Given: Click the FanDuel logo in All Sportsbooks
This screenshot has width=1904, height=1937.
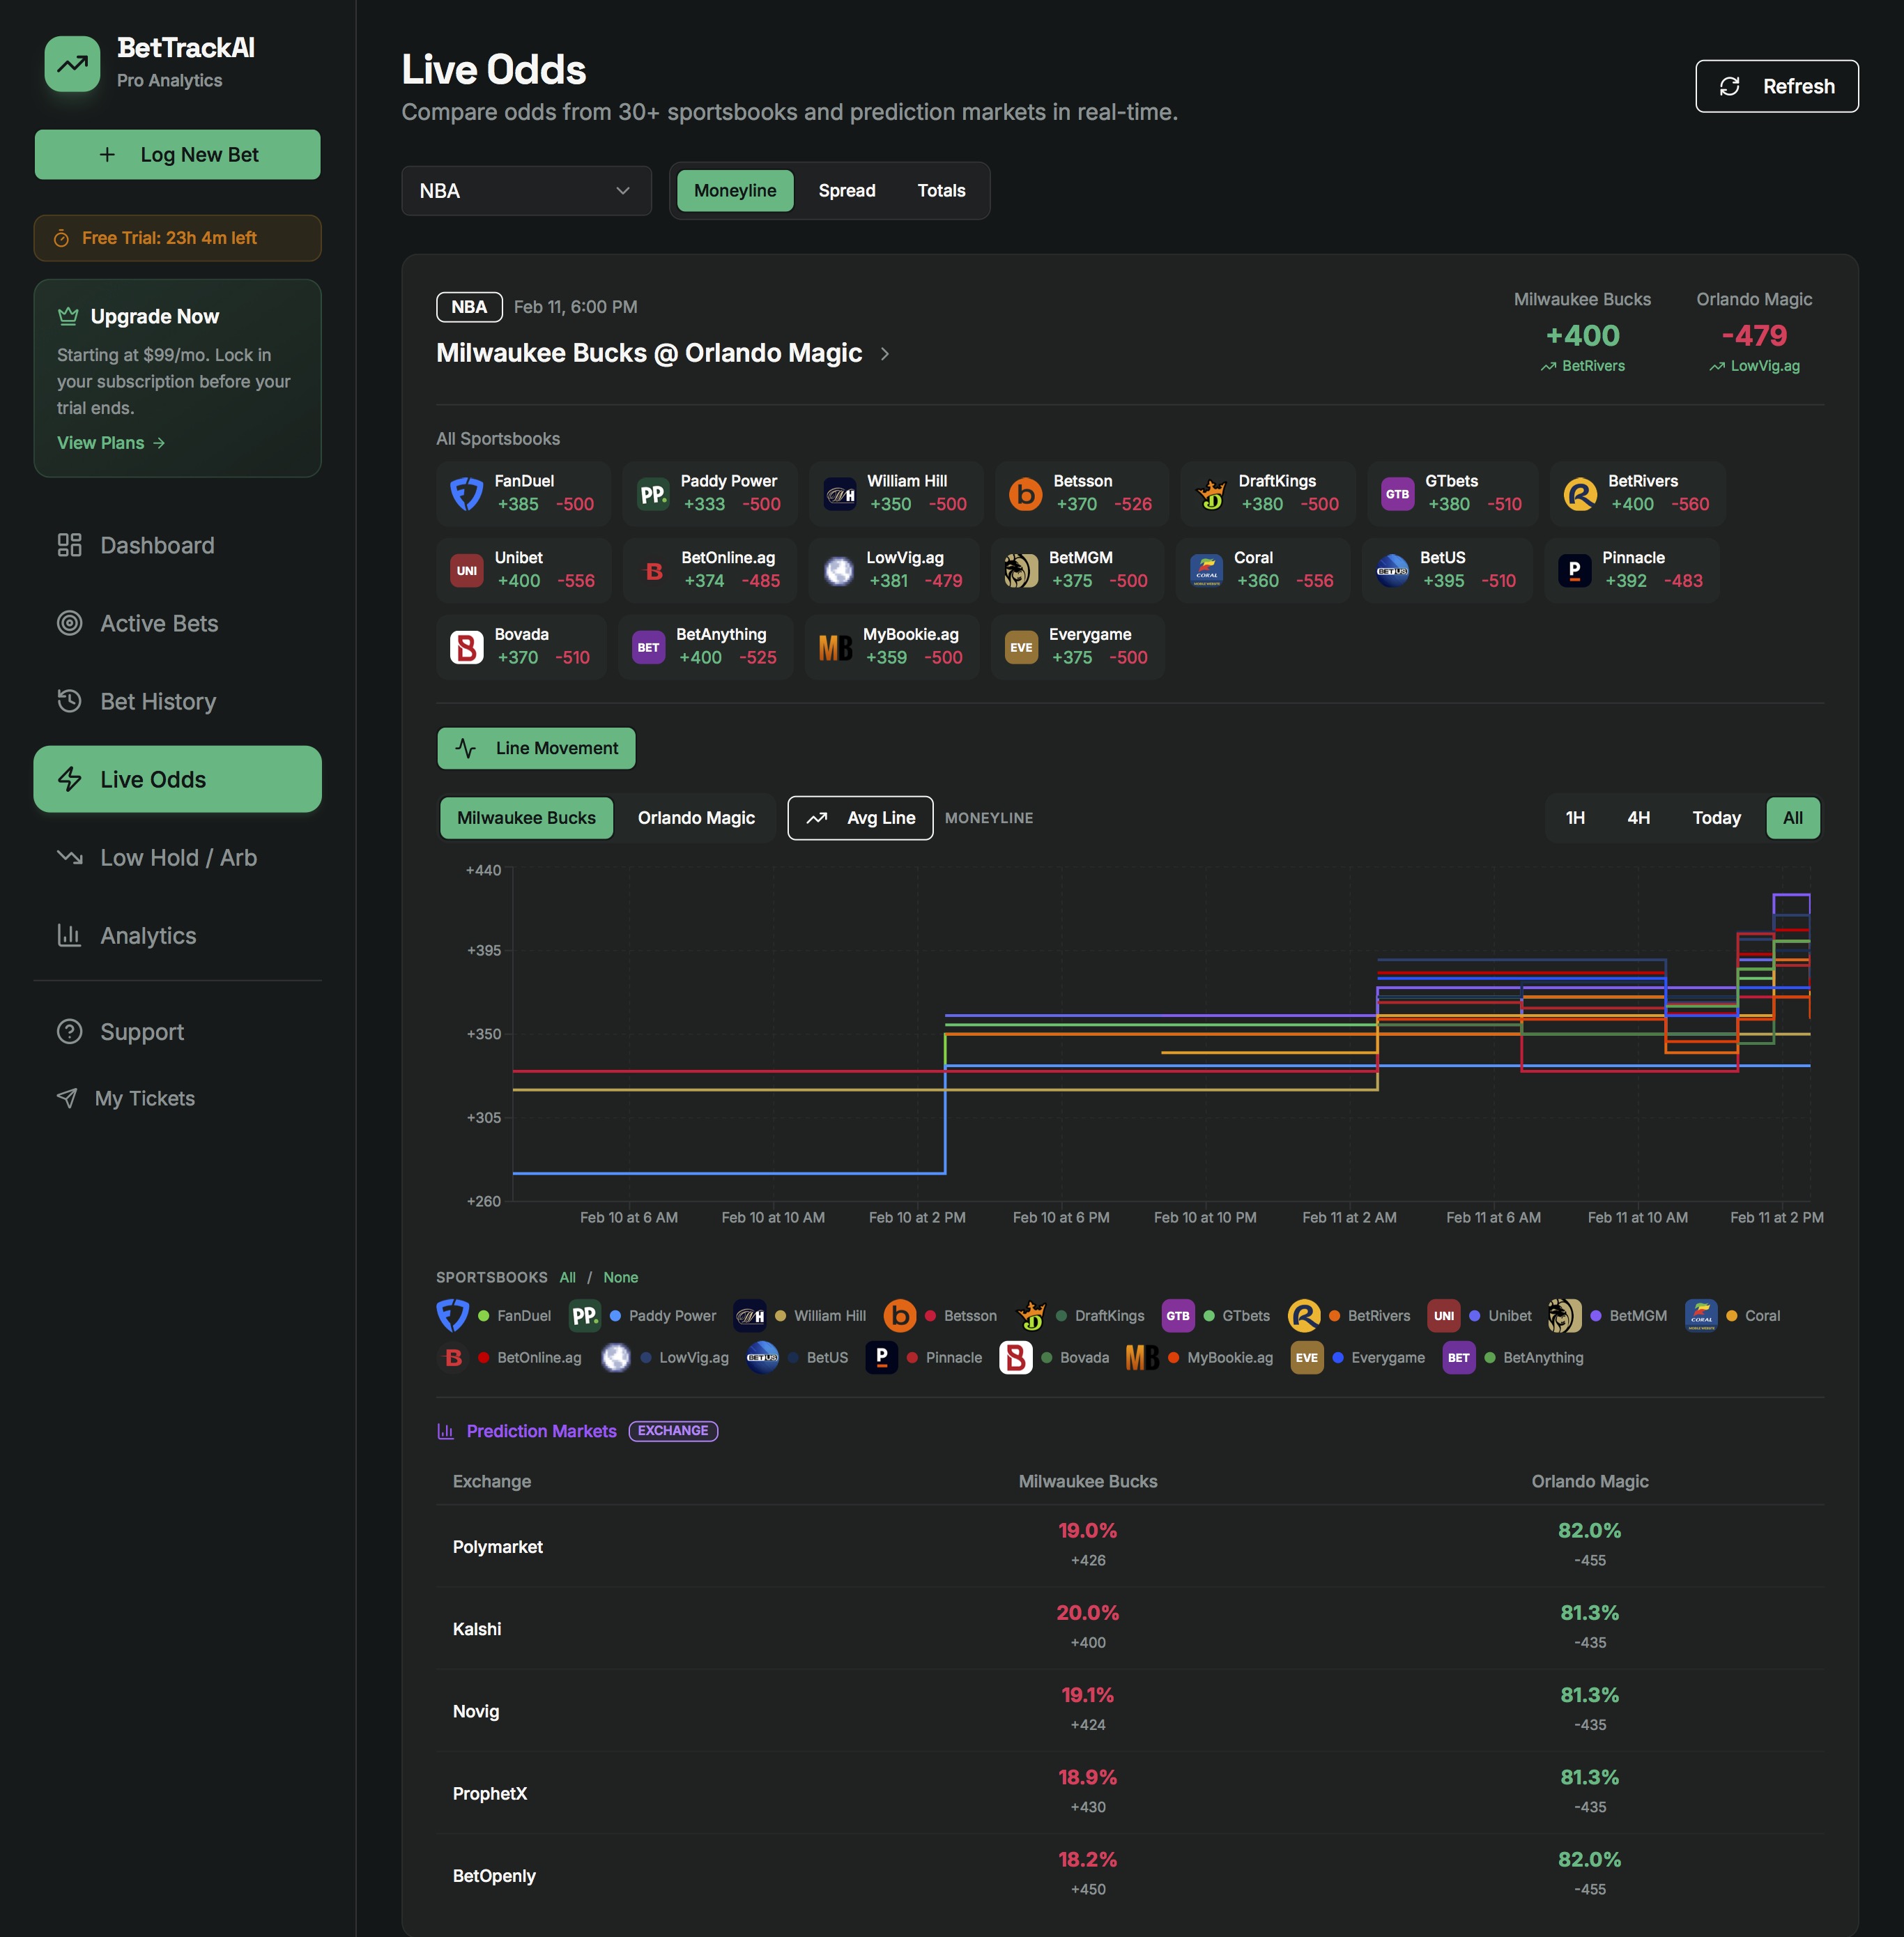Looking at the screenshot, I should click(467, 494).
